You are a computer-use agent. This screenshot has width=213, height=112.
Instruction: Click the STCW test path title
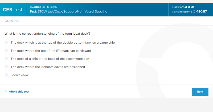[x=68, y=11]
